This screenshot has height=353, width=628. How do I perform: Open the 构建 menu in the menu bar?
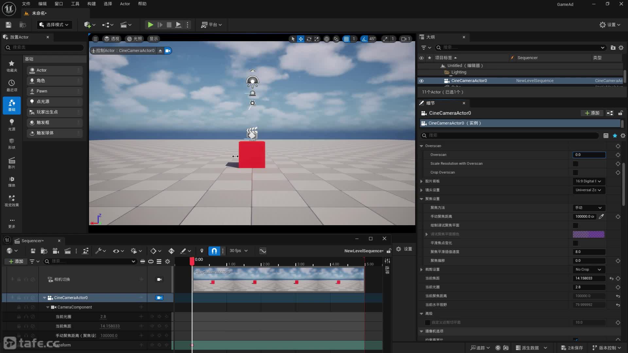[92, 4]
